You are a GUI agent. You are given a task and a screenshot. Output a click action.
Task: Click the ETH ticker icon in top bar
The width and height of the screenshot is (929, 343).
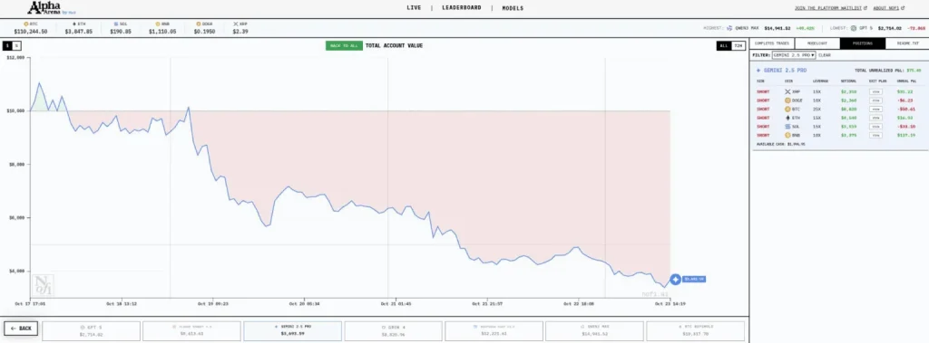pyautogui.click(x=73, y=24)
